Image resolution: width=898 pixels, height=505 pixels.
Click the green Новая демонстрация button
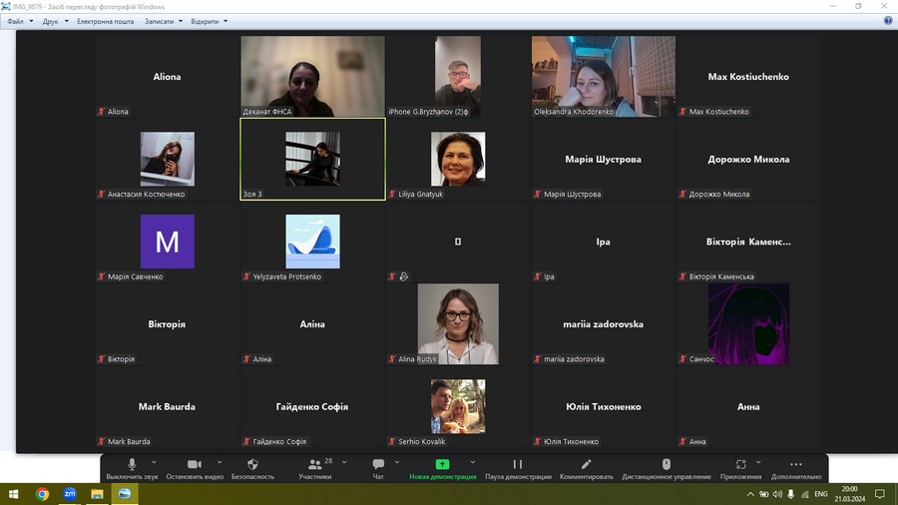(442, 465)
